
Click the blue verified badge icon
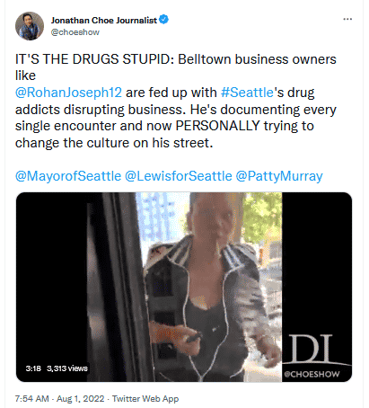coord(163,20)
